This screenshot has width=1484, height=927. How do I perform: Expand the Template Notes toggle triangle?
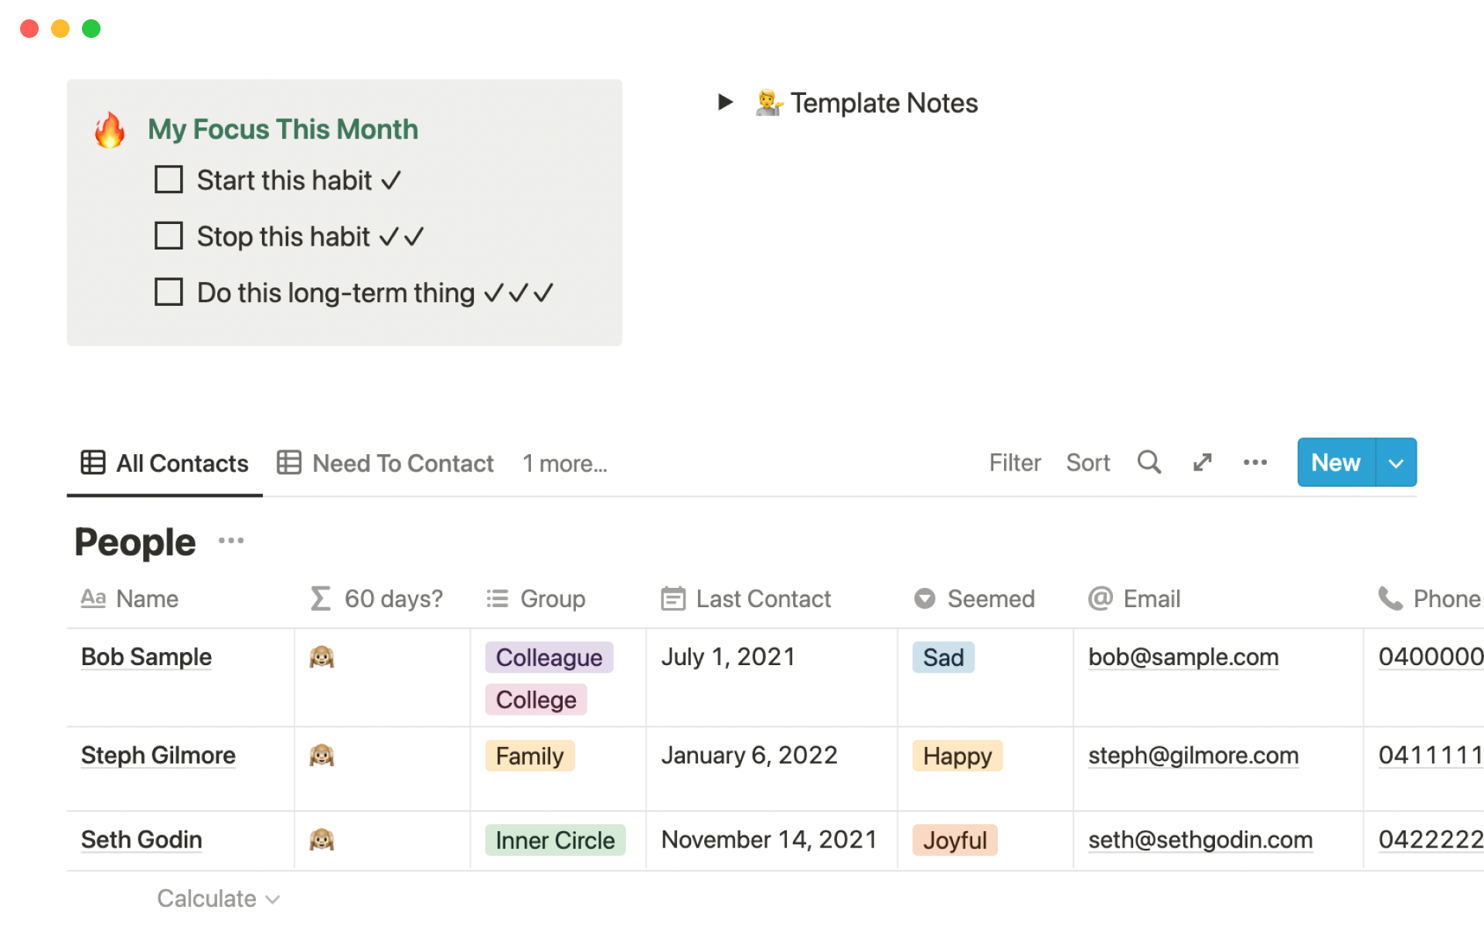point(724,102)
